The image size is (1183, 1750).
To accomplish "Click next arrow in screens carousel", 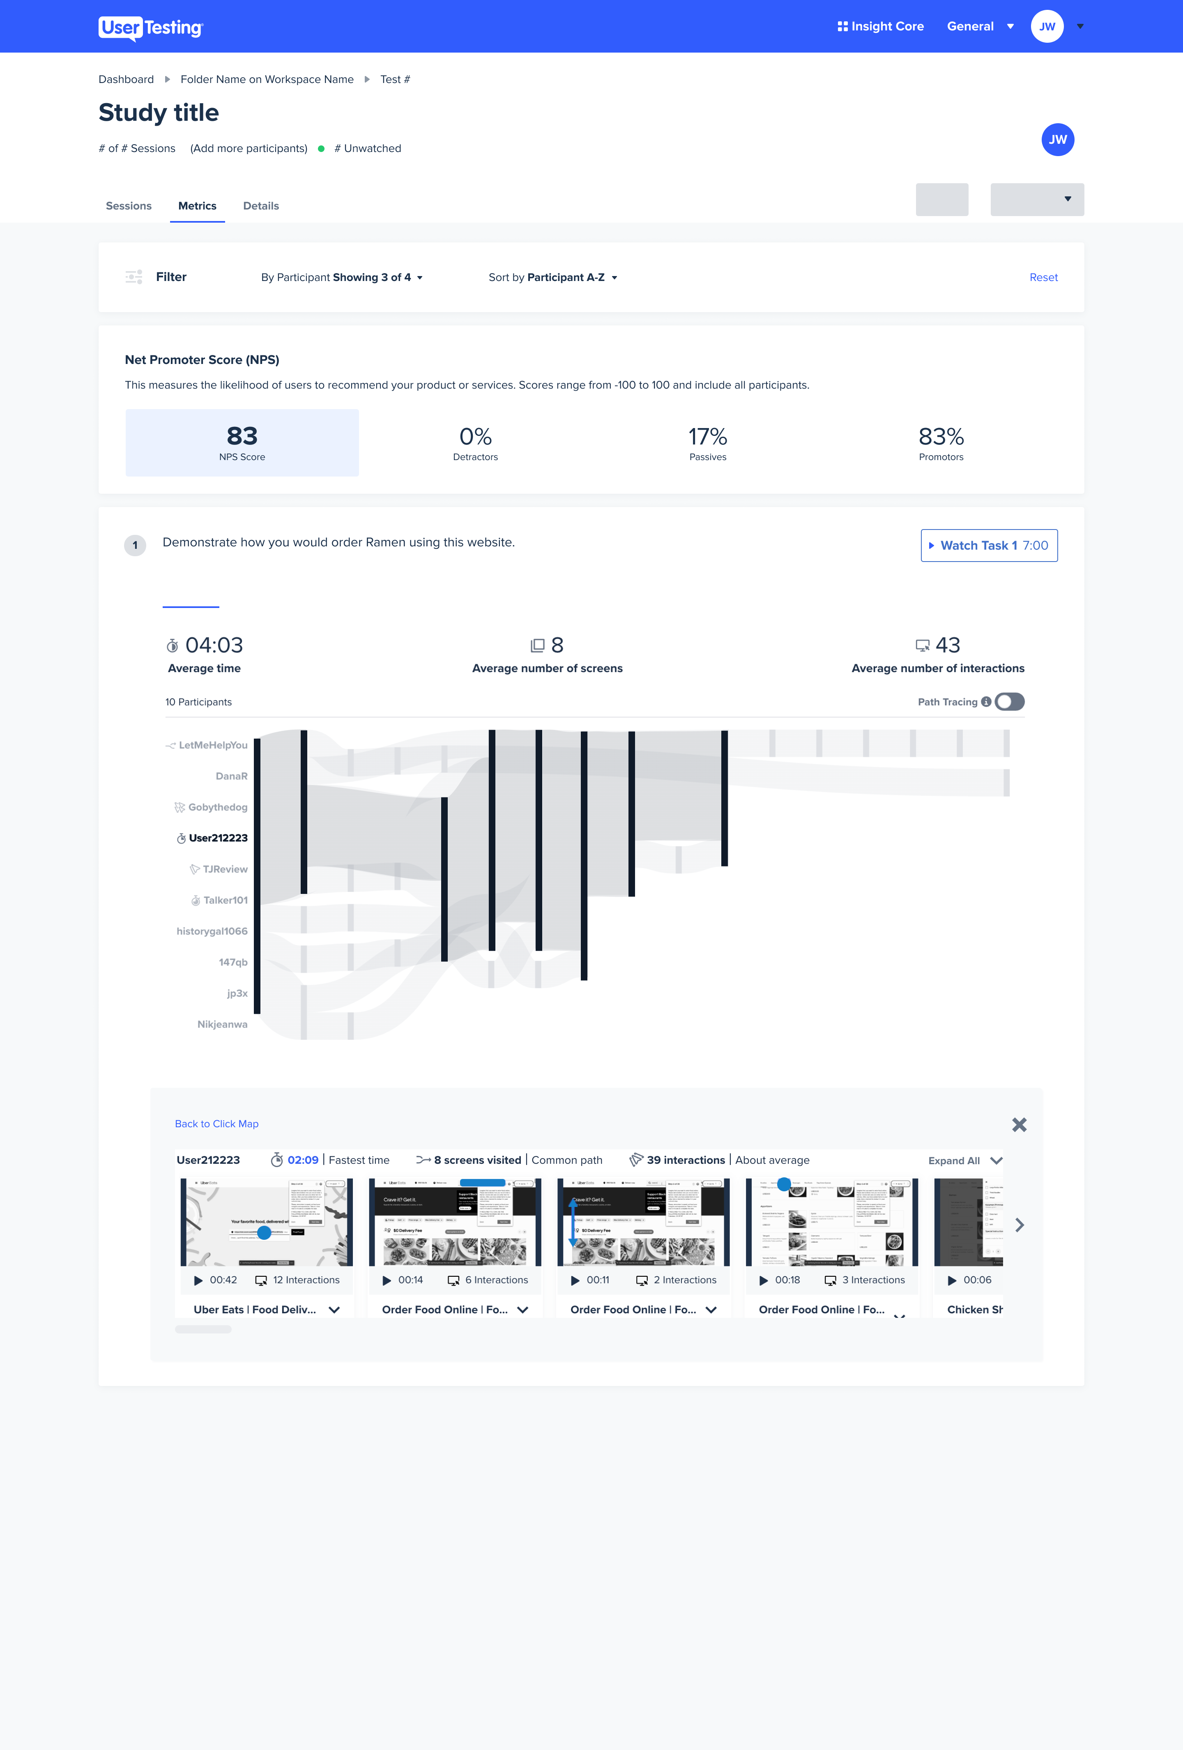I will [1019, 1225].
